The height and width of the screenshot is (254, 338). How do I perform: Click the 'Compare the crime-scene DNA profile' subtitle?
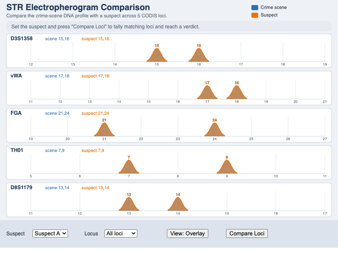87,16
